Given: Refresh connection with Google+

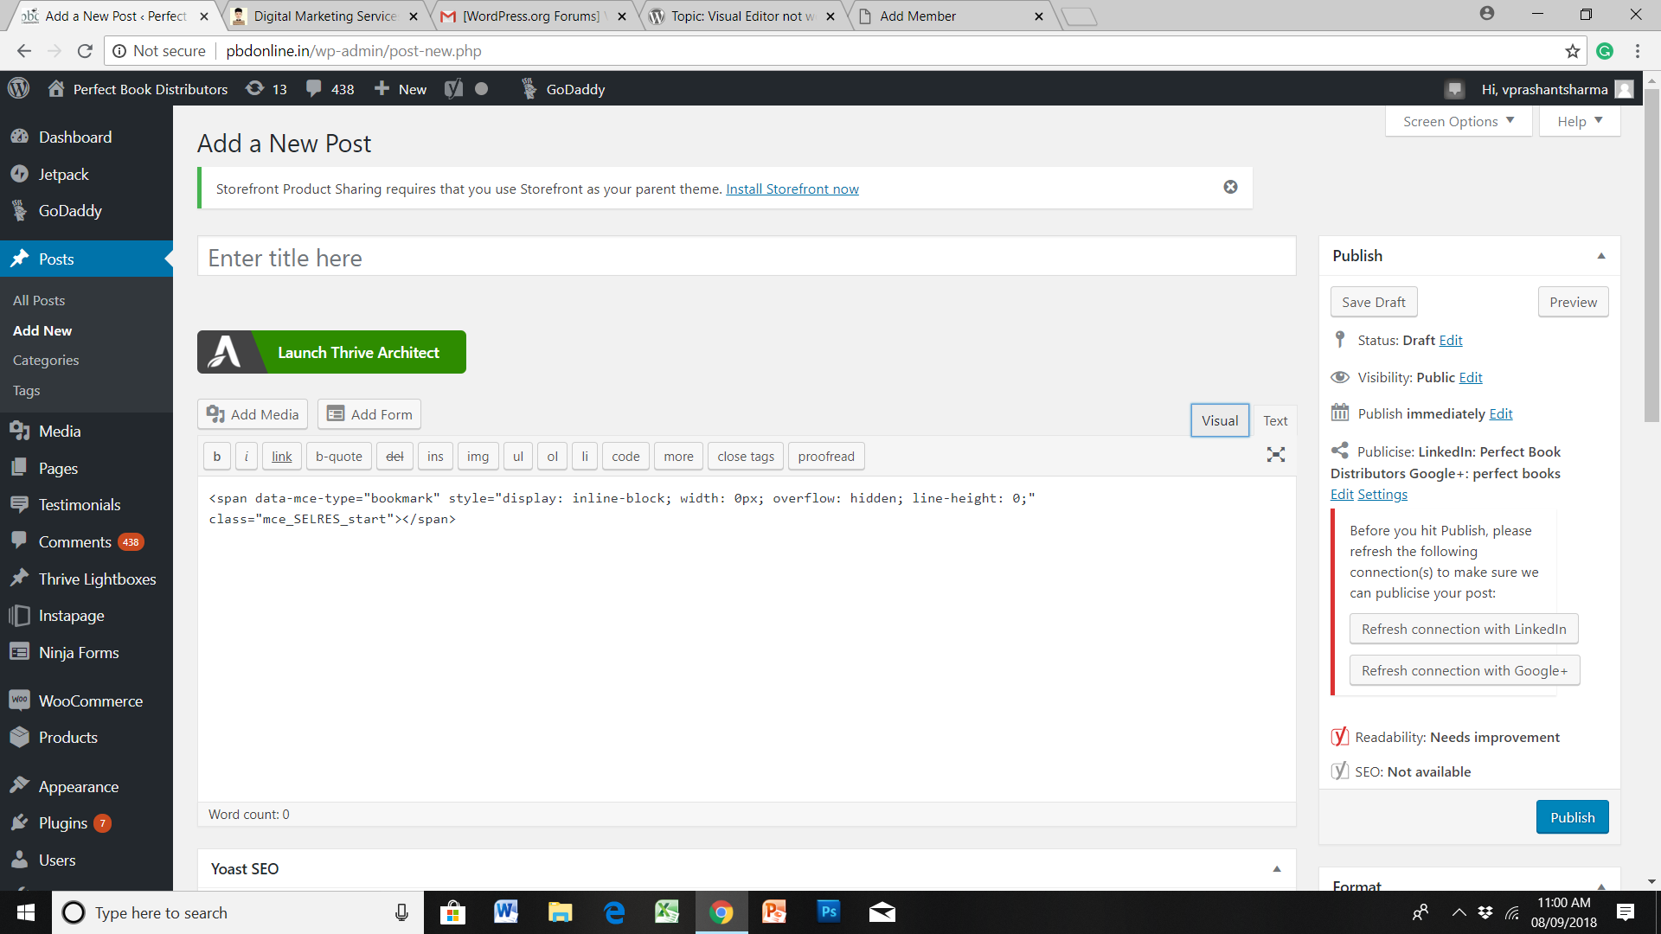Looking at the screenshot, I should click(x=1465, y=670).
